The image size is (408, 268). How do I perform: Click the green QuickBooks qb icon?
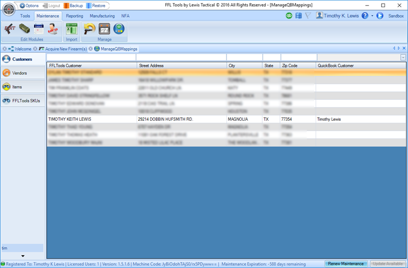289,16
